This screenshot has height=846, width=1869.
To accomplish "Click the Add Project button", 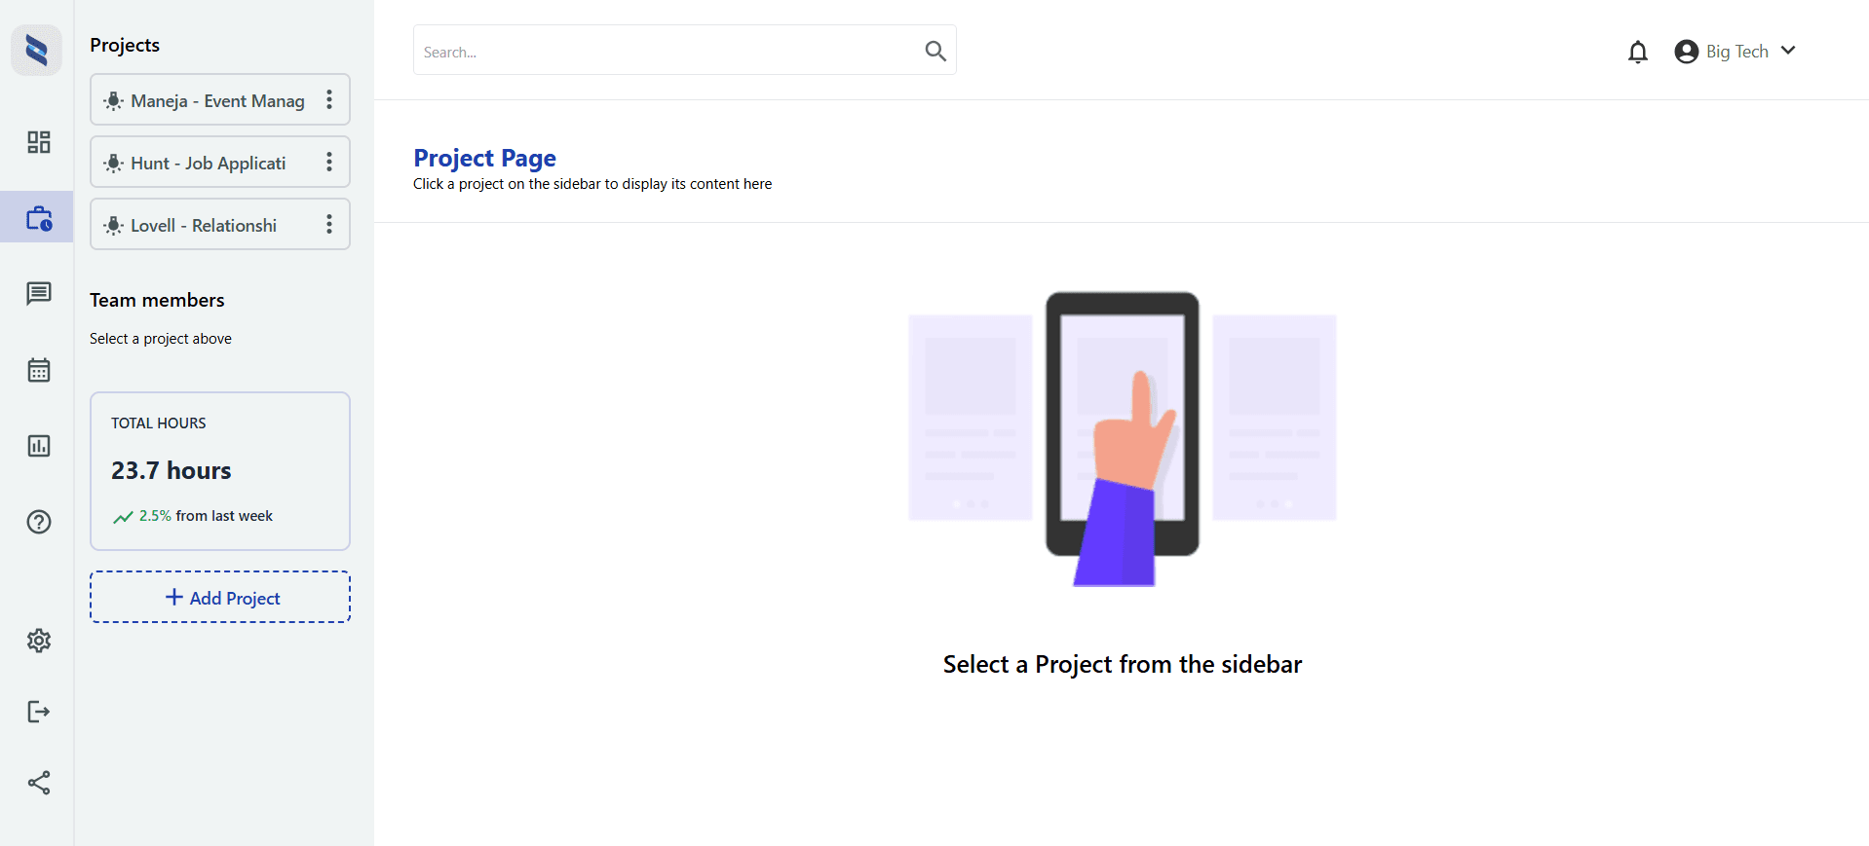I will (220, 598).
